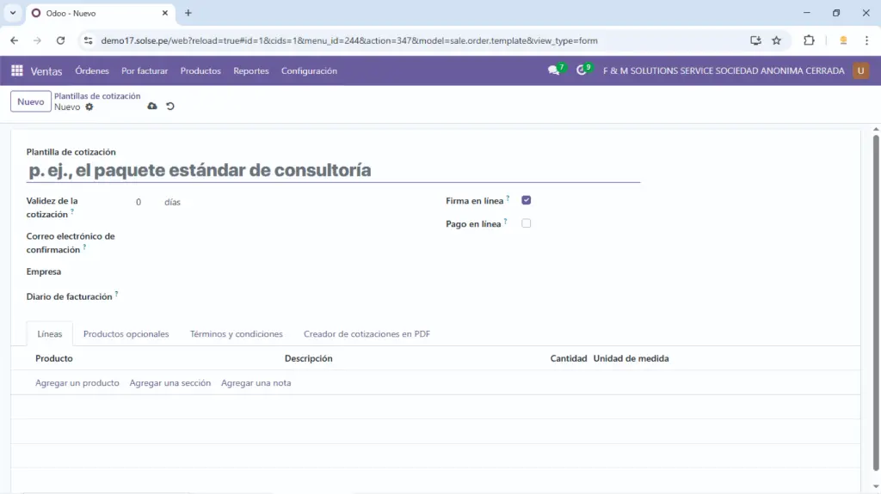The image size is (881, 494).
Task: Open the gear actions menu beside Nuevo
Action: [x=89, y=107]
